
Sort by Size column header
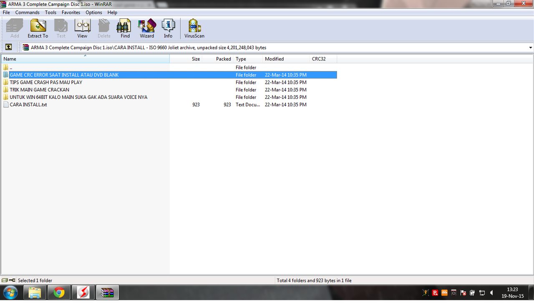pos(186,59)
